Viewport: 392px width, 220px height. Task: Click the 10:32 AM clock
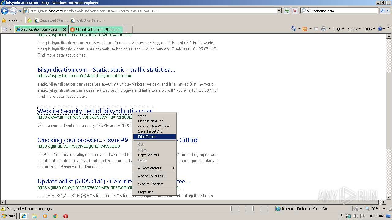pyautogui.click(x=376, y=216)
